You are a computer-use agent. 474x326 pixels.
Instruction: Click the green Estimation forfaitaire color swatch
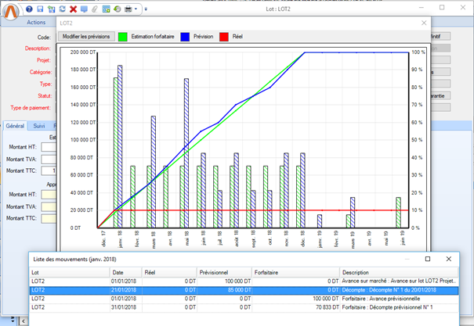pyautogui.click(x=123, y=37)
